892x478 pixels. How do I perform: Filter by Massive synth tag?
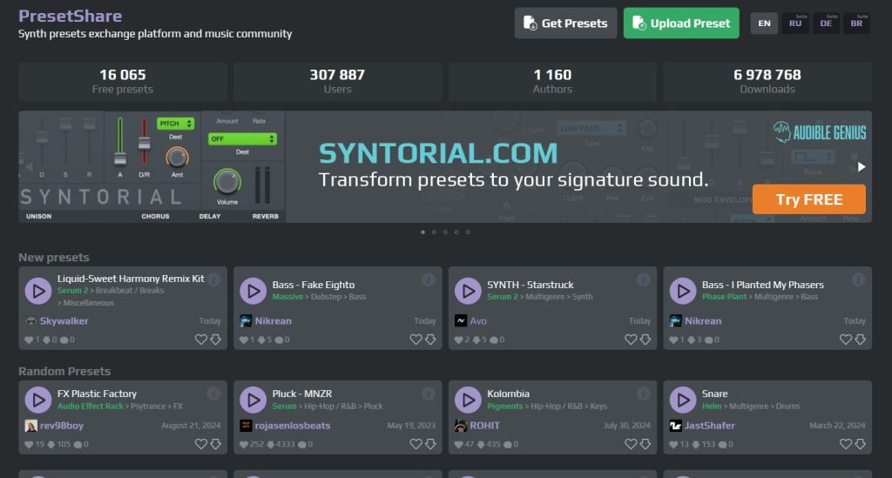tap(287, 297)
